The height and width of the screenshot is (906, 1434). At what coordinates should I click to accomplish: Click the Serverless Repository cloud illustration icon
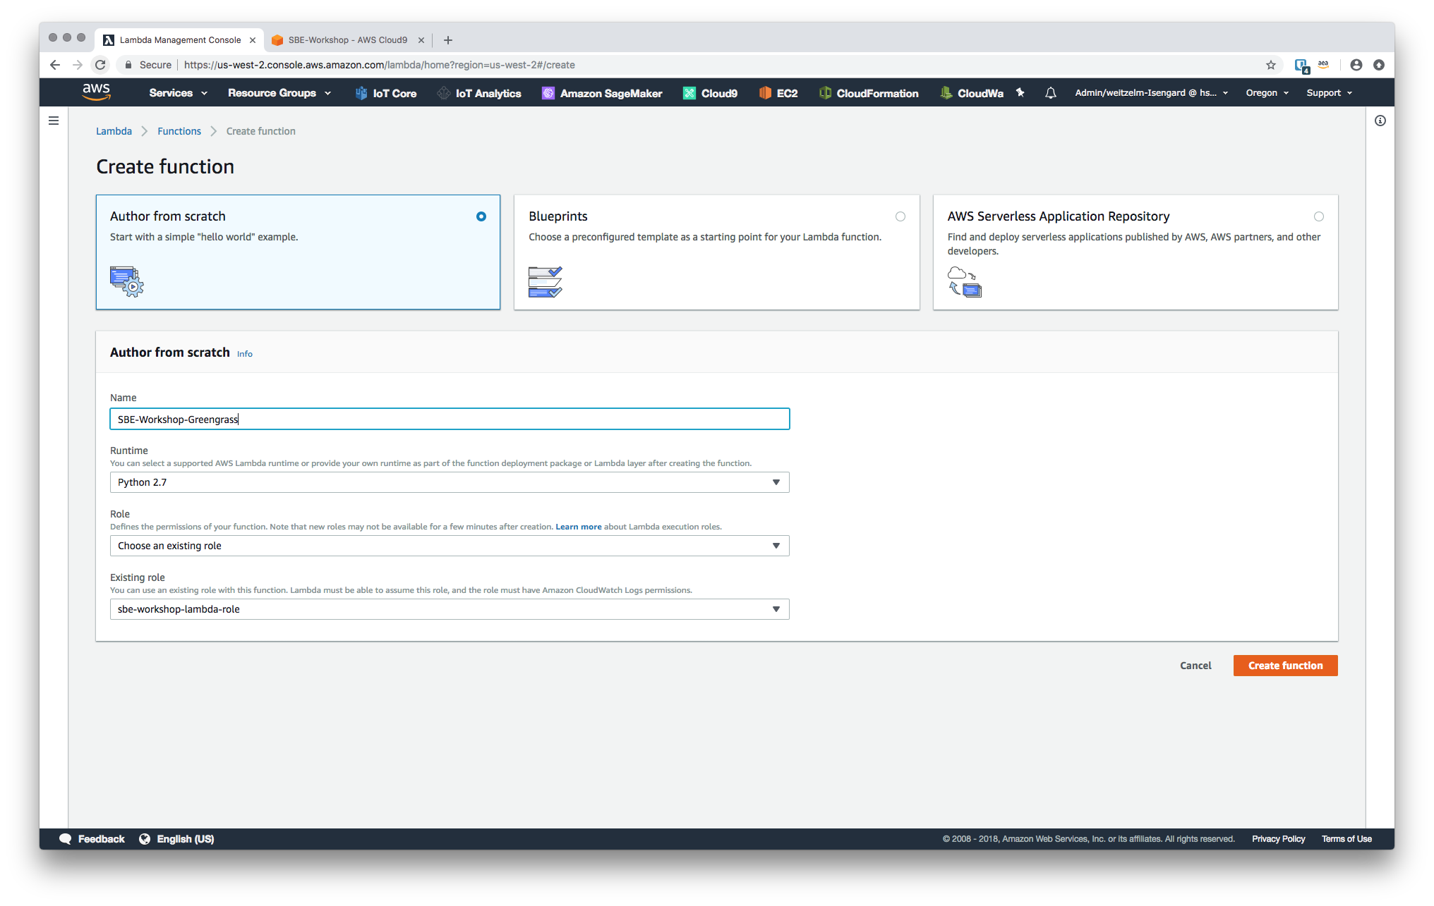[965, 282]
